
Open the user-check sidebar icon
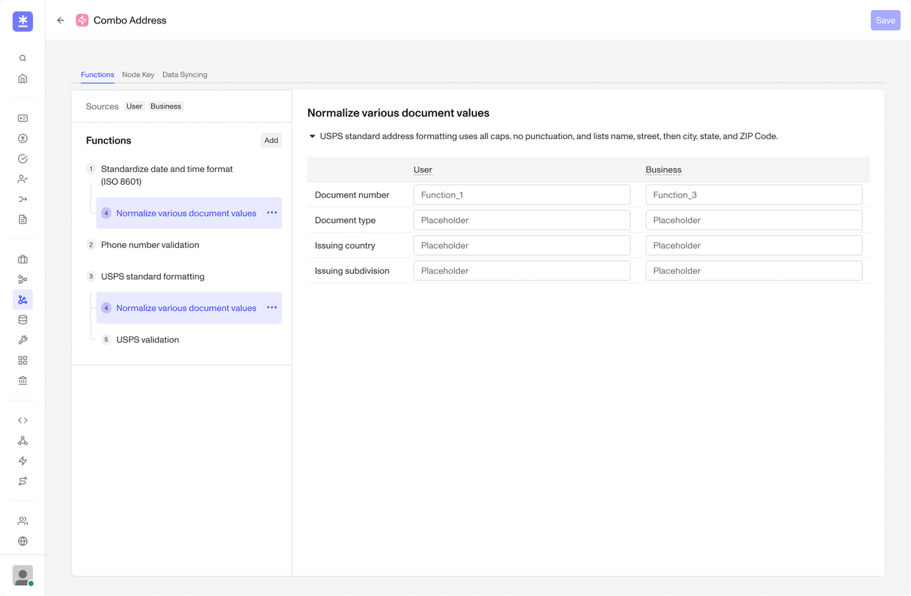23,179
